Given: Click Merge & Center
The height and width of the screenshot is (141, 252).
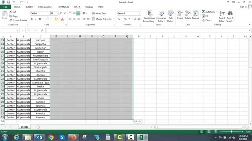Looking at the screenshot, I should [x=102, y=19].
